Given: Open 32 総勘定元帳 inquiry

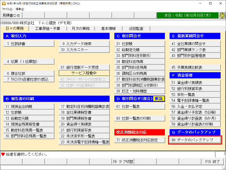Looking at the screenshot, I should (x=139, y=50).
